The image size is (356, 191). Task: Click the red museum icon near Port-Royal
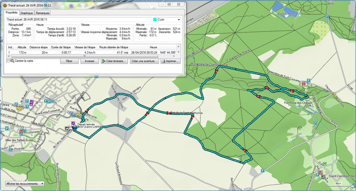[304, 84]
